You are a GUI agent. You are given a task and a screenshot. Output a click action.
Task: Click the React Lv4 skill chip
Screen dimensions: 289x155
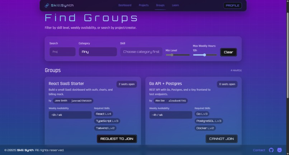[103, 114]
